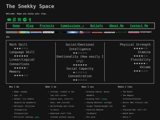The height and width of the screenshot is (120, 160).
Task: Click the 'IVs' section label
Action: tap(8, 37)
